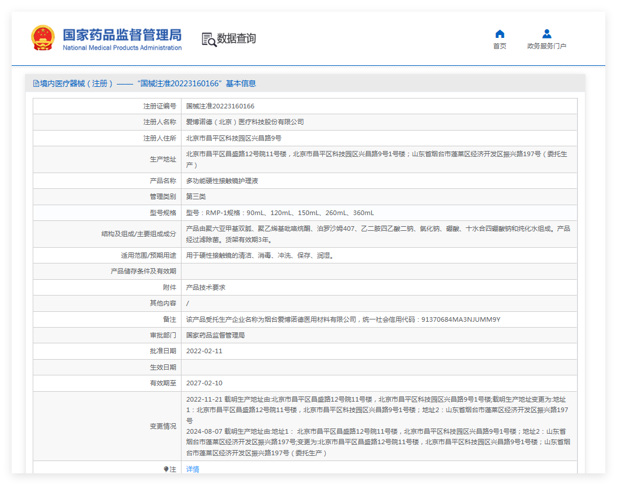
Task: Click the 有效期至 label
Action: click(163, 383)
